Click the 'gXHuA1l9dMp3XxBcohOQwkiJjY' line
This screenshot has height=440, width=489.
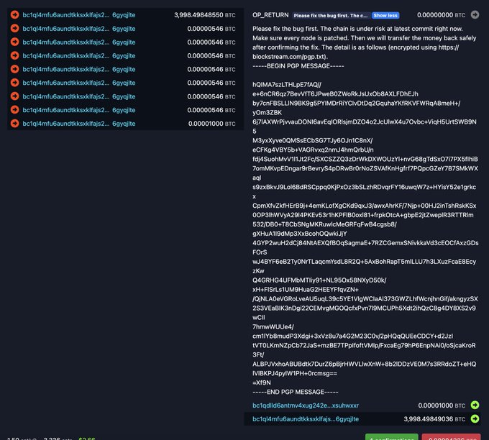pos(299,234)
